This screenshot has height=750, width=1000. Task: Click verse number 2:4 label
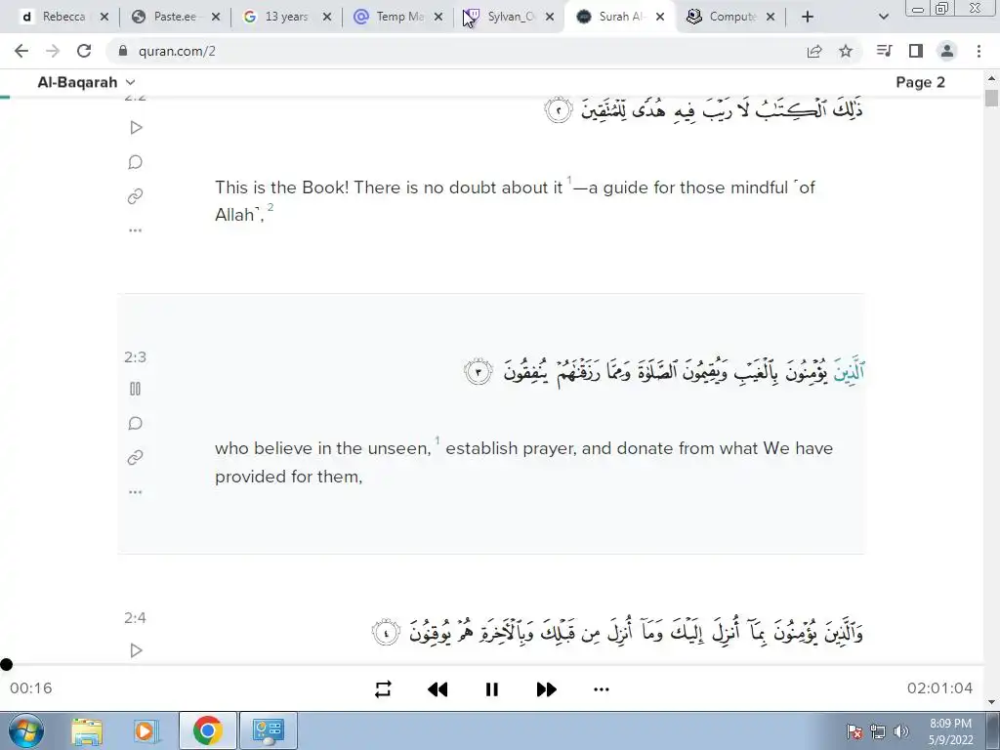point(135,618)
